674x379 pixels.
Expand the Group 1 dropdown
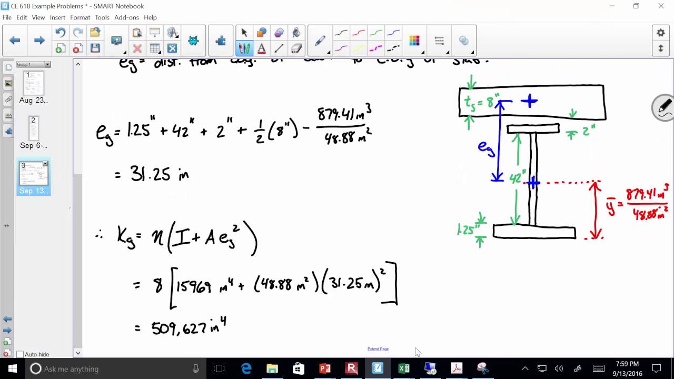[x=47, y=65]
